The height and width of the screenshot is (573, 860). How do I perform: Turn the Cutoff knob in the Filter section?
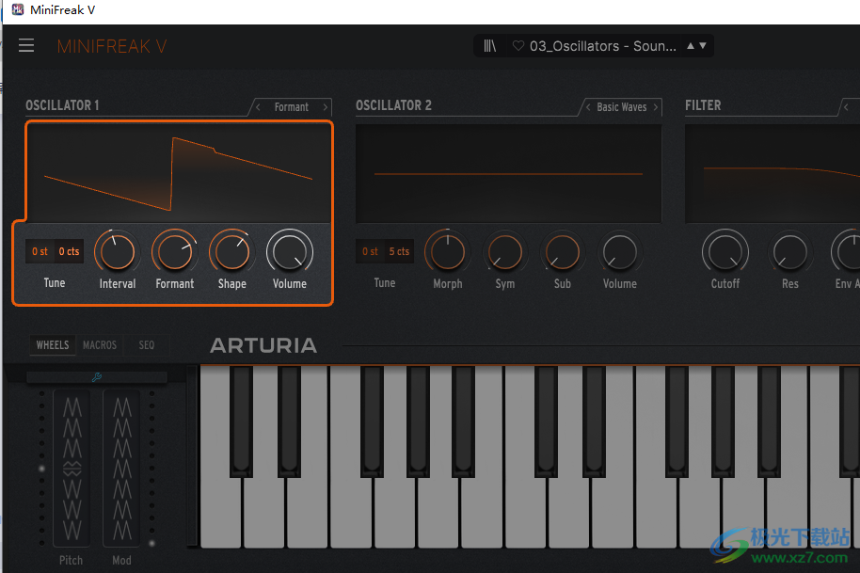tap(725, 252)
